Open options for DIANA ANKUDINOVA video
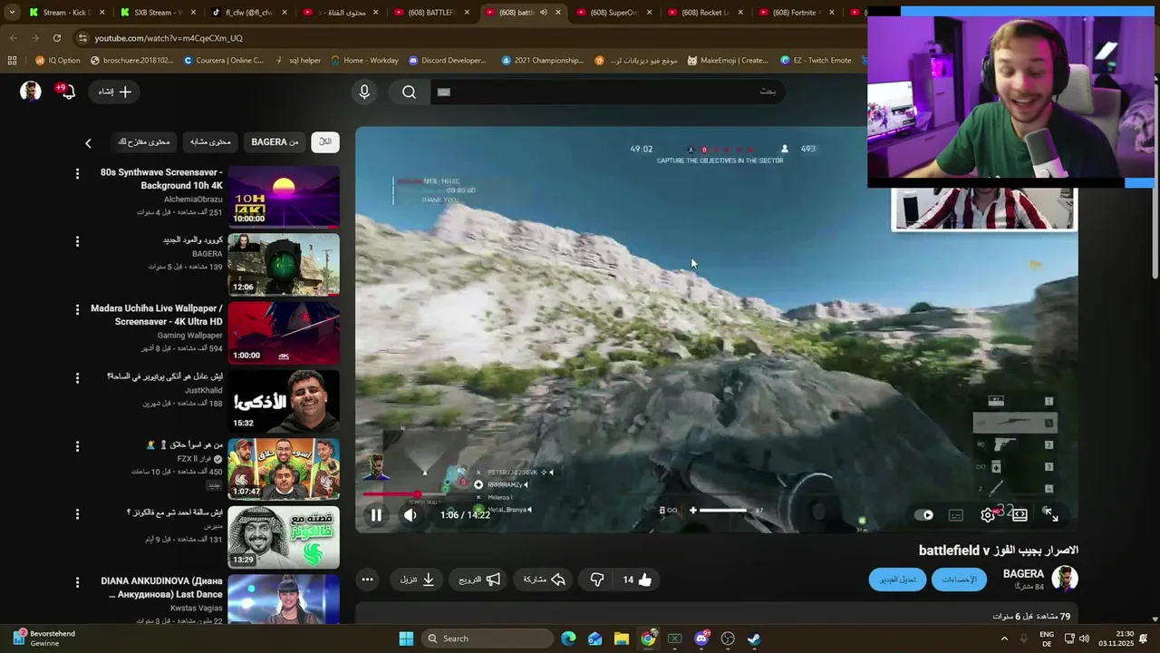Screen dimensions: 1160x653 pyautogui.click(x=77, y=582)
